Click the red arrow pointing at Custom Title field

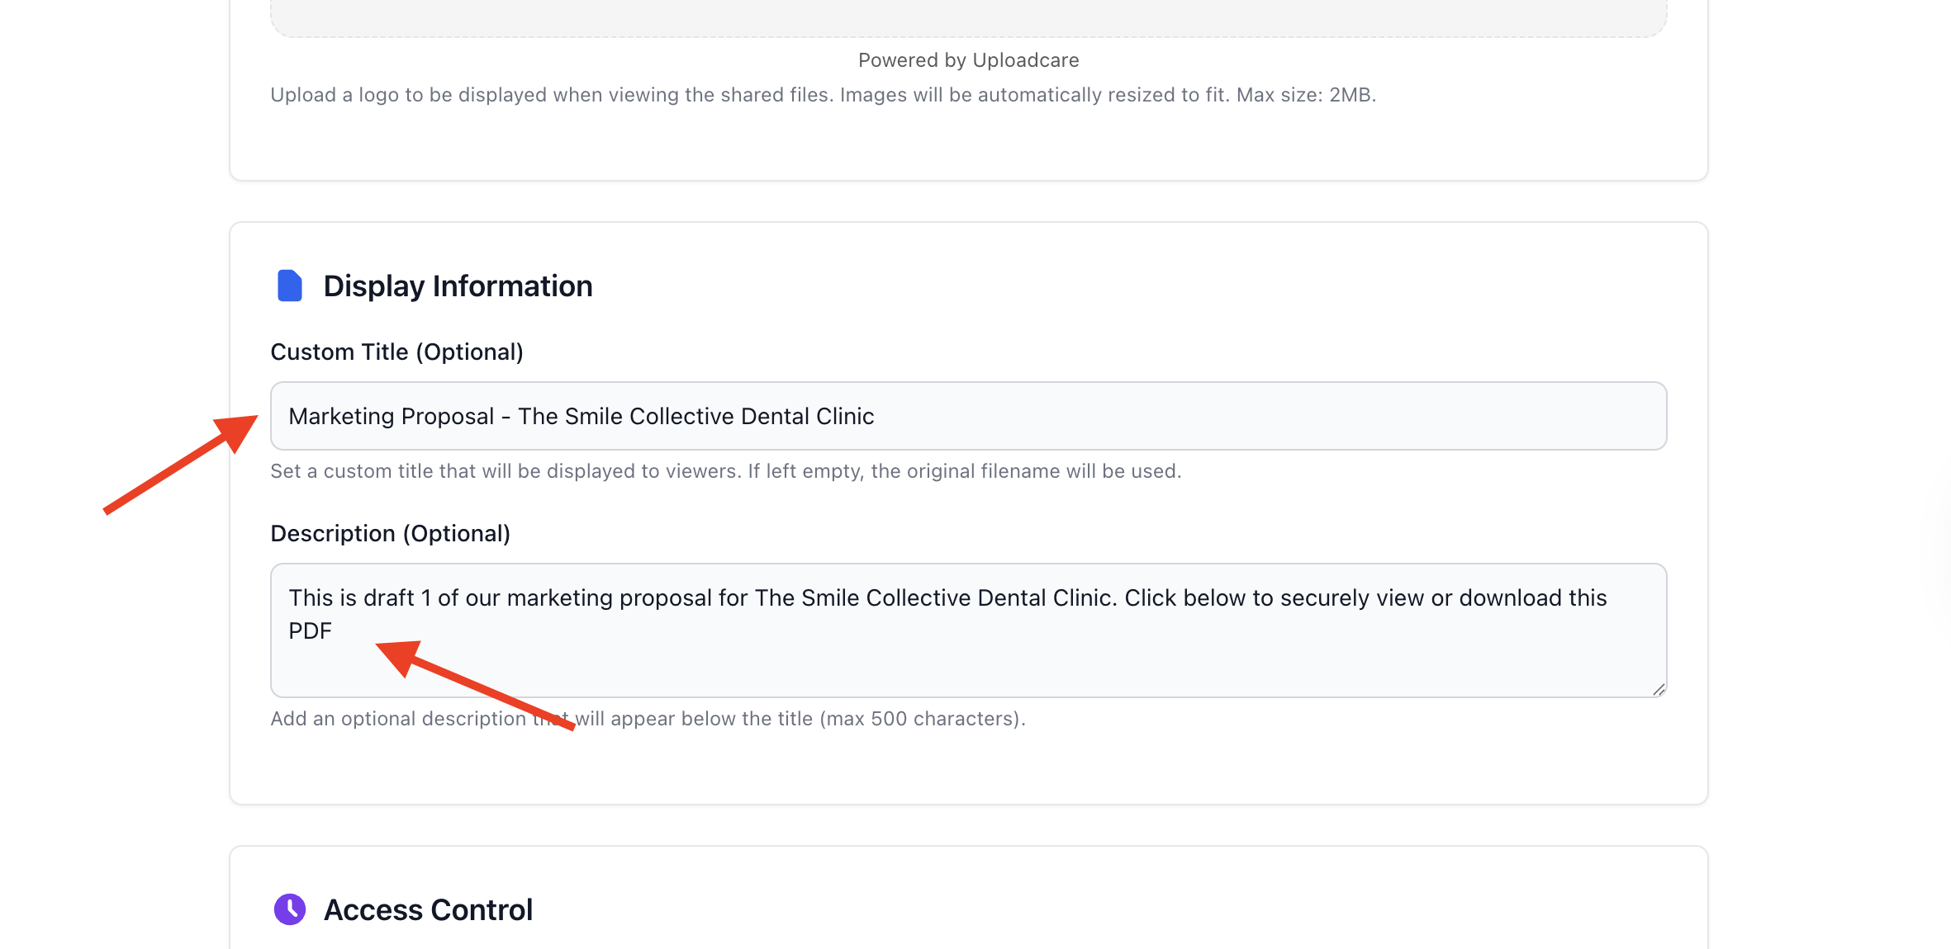pos(183,464)
